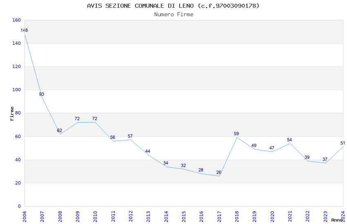Select the 28 data label
The height and width of the screenshot is (224, 347).
201,170
